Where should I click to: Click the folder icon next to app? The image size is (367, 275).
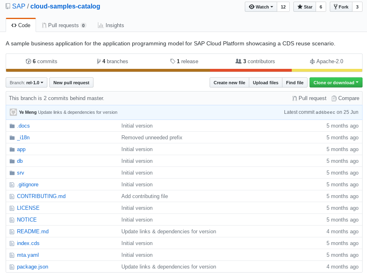pos(12,149)
